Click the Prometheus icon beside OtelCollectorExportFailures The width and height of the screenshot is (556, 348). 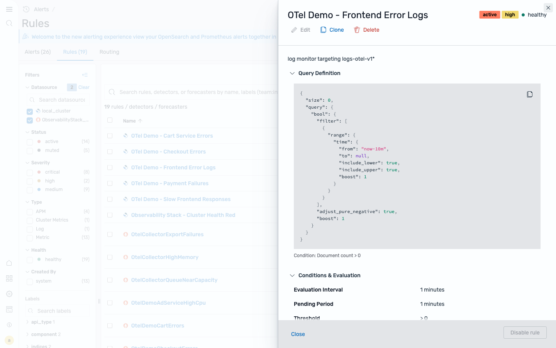125,234
